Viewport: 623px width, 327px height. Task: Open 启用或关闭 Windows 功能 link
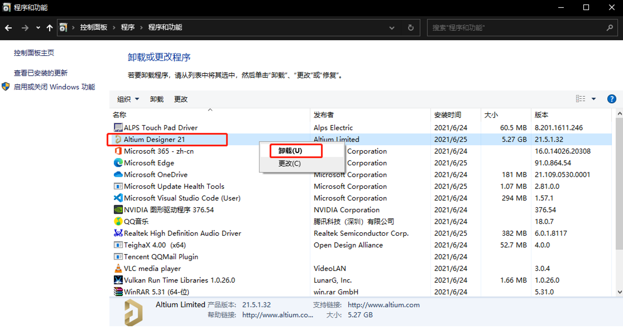tap(54, 87)
